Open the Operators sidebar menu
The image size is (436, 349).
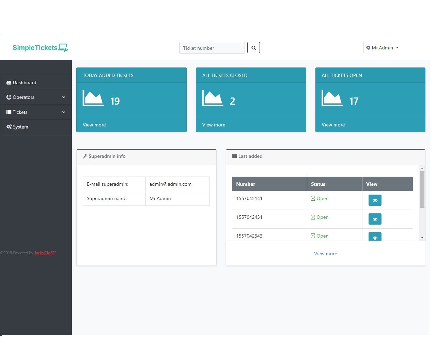[36, 97]
